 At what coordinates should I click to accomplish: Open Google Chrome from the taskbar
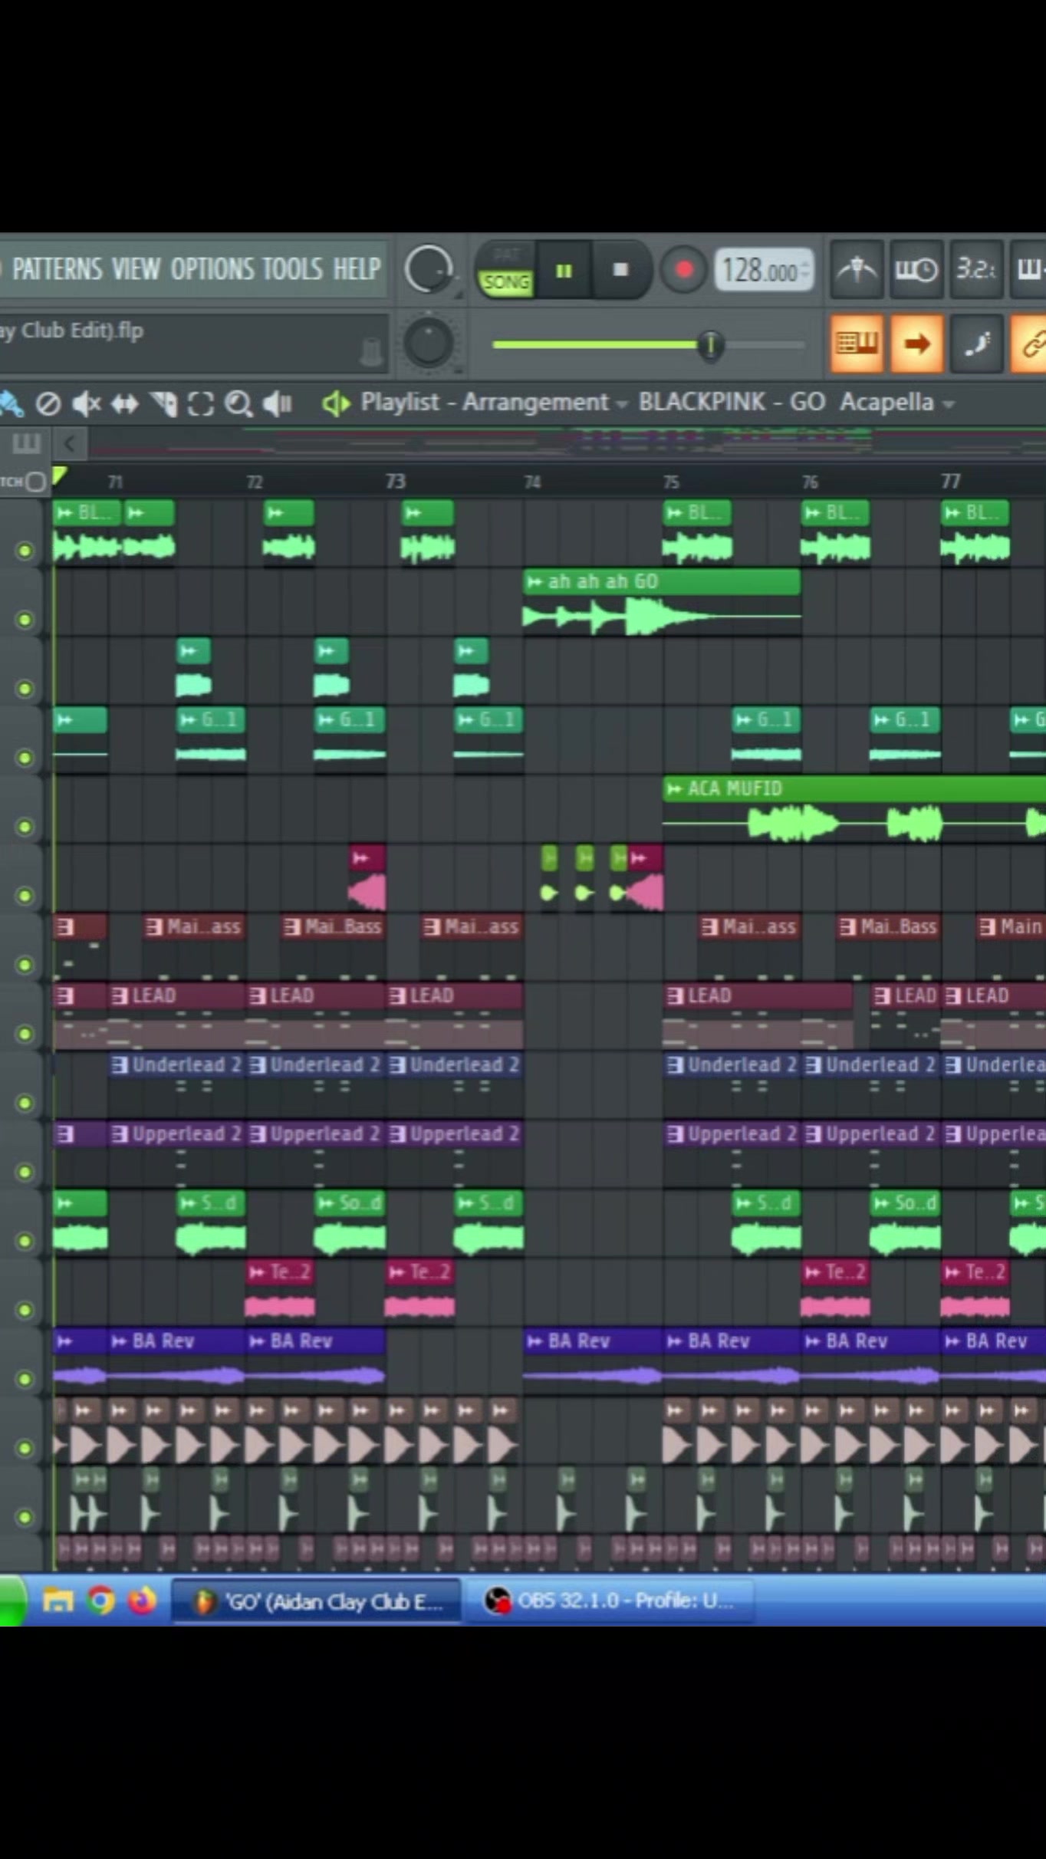click(100, 1601)
